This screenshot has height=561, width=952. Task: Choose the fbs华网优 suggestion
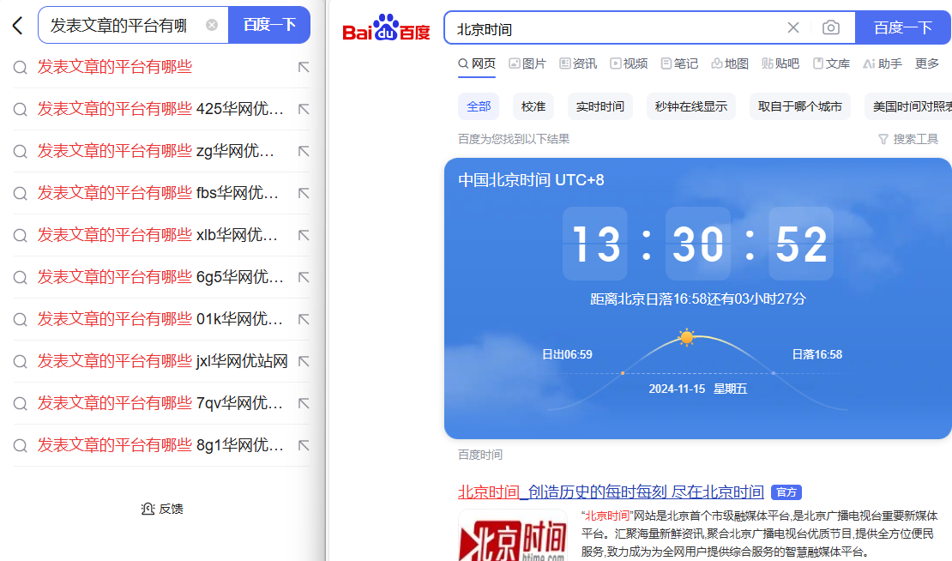pos(159,193)
